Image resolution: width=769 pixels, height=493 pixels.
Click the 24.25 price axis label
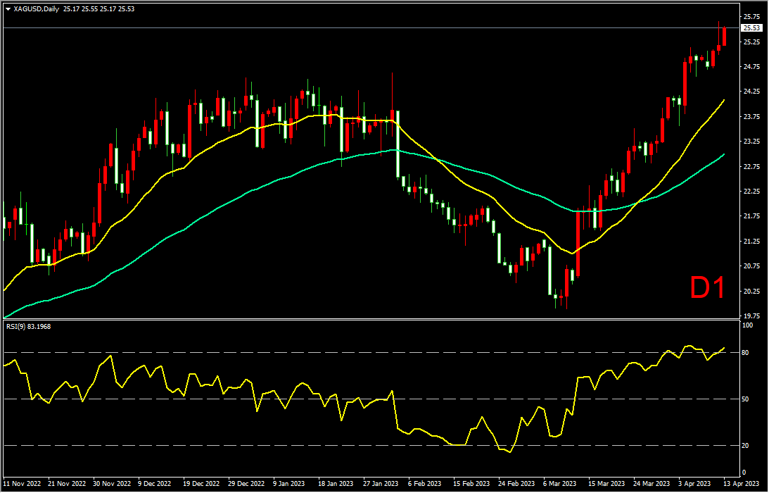coord(751,92)
